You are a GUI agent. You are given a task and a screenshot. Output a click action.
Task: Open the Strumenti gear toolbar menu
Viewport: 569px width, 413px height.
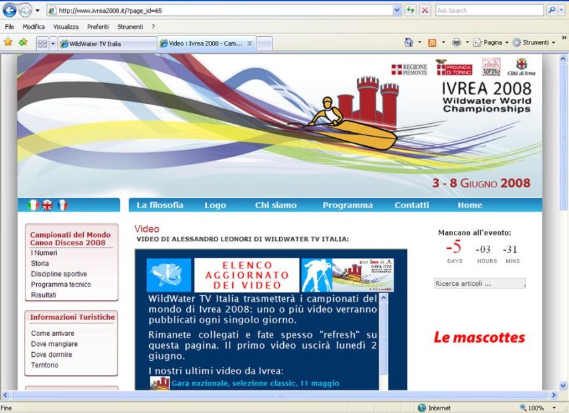point(534,42)
